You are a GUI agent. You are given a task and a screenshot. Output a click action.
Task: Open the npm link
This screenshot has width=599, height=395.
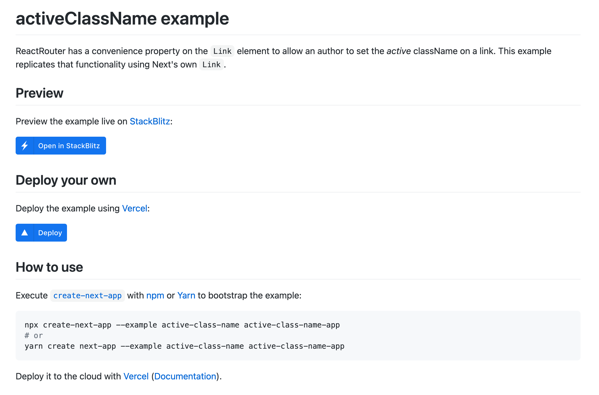[x=155, y=295]
